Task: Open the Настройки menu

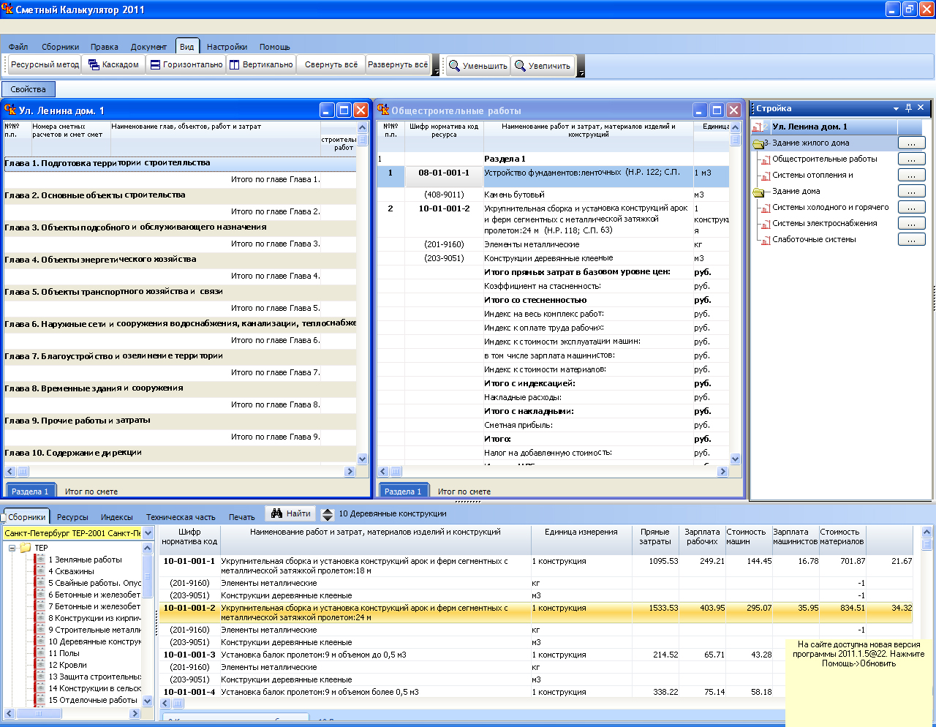Action: (227, 47)
